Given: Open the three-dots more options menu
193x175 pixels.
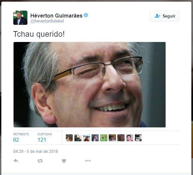Looking at the screenshot, I should [x=88, y=161].
